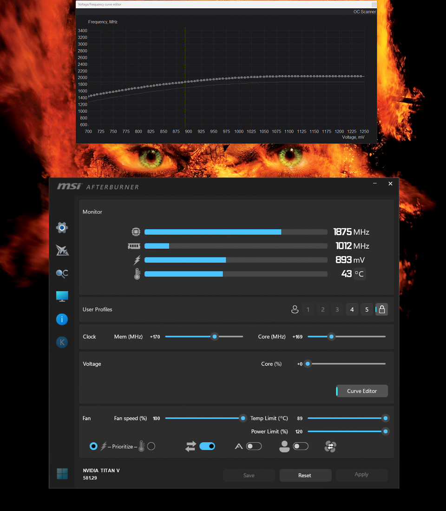The image size is (446, 511).
Task: Open Afterburner settings gear icon
Action: coord(62,227)
